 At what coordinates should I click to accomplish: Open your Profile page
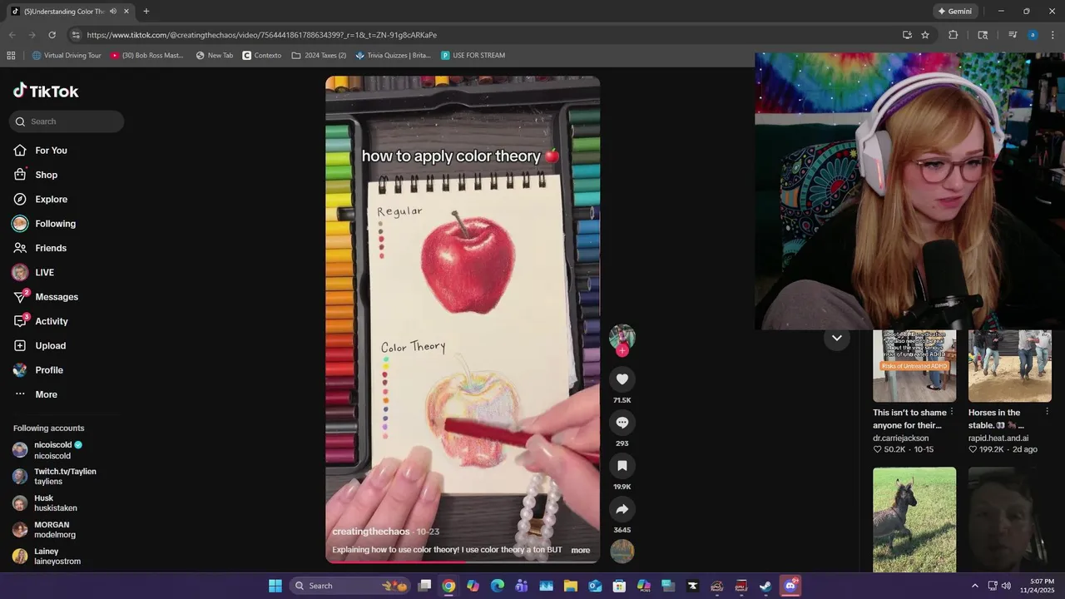coord(49,370)
